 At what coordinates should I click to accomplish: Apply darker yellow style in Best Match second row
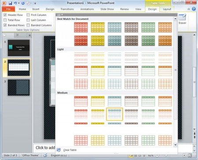pos(98,41)
